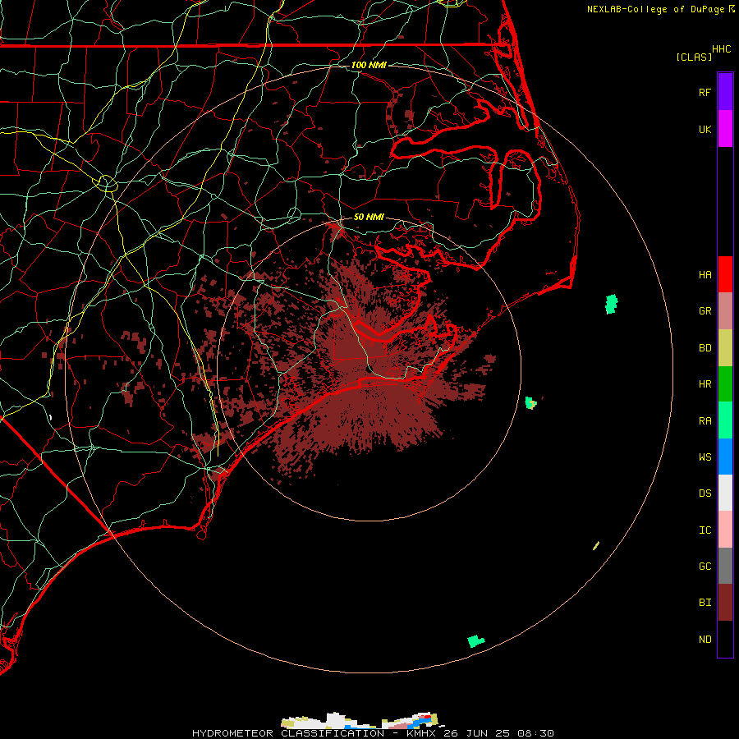Click the BI legend label
Viewport: 739px width, 739px height.
[x=705, y=603]
